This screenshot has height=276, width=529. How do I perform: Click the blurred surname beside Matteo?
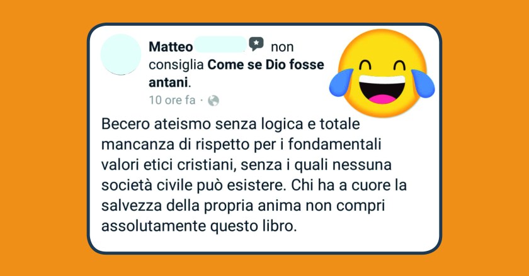[221, 45]
